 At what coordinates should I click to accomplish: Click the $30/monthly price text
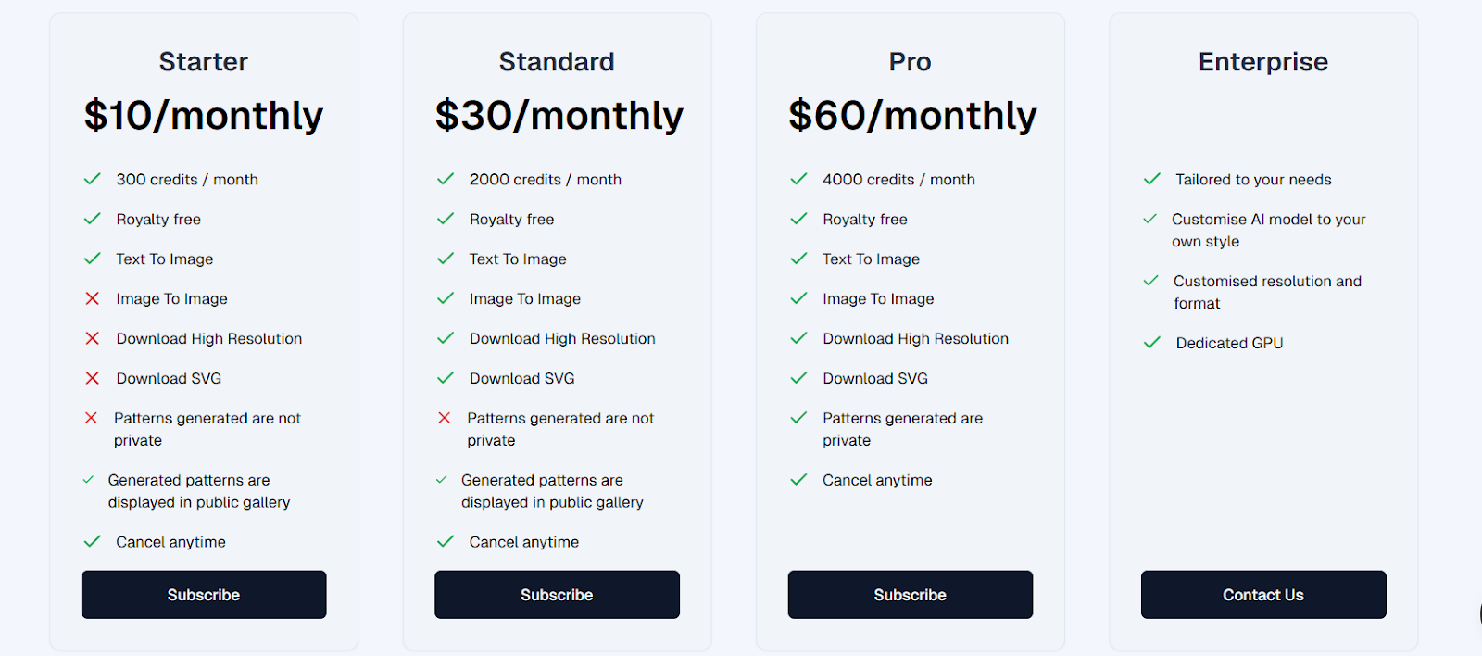pos(559,116)
